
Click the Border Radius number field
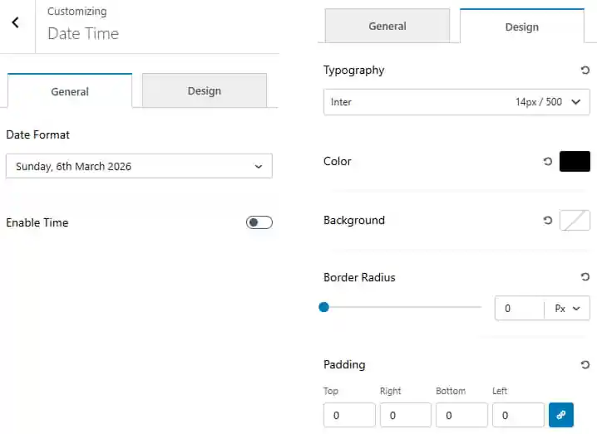pyautogui.click(x=520, y=308)
